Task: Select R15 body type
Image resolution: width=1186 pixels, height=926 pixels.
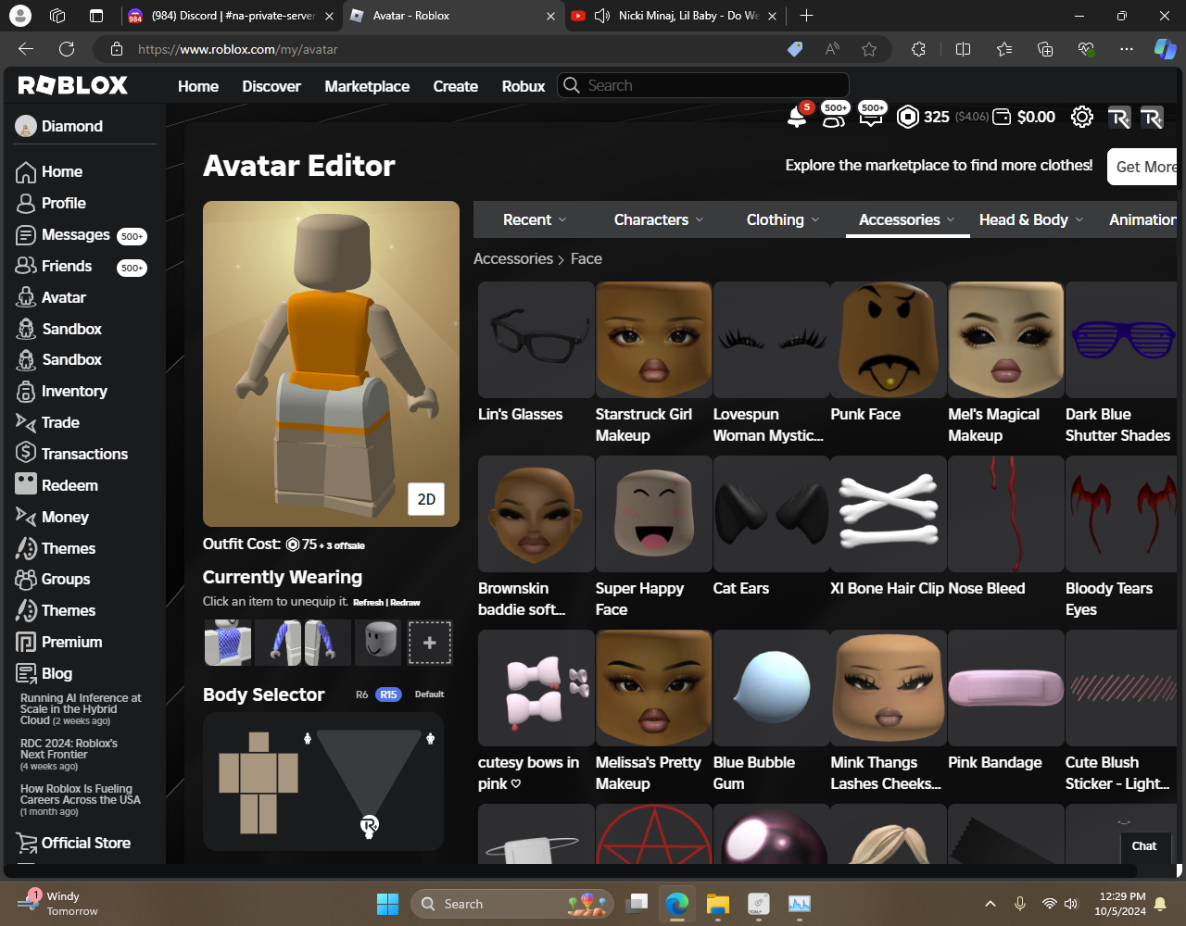Action: pos(388,694)
